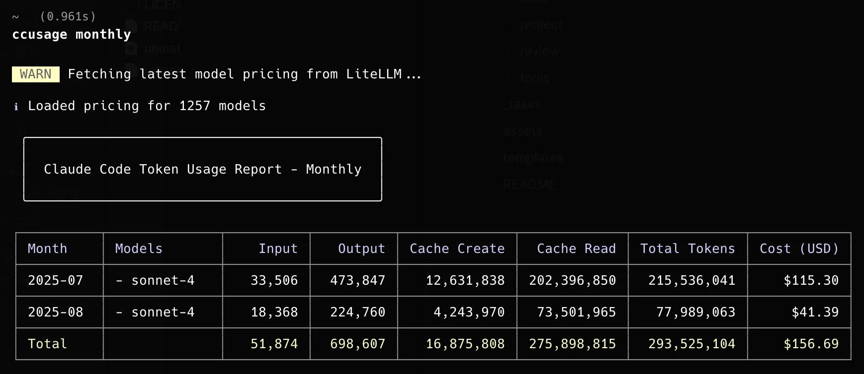Click the Cost (USD) column header

pos(799,249)
